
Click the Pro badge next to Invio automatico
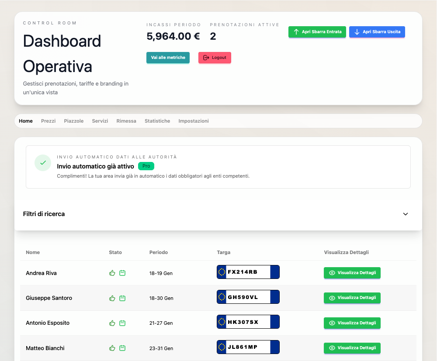click(x=146, y=166)
